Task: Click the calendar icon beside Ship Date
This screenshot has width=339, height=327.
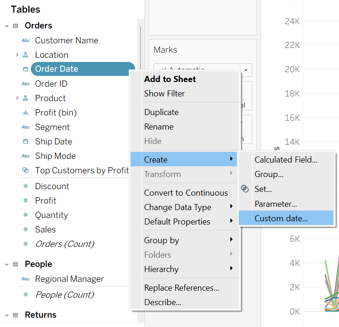Action: coord(26,142)
